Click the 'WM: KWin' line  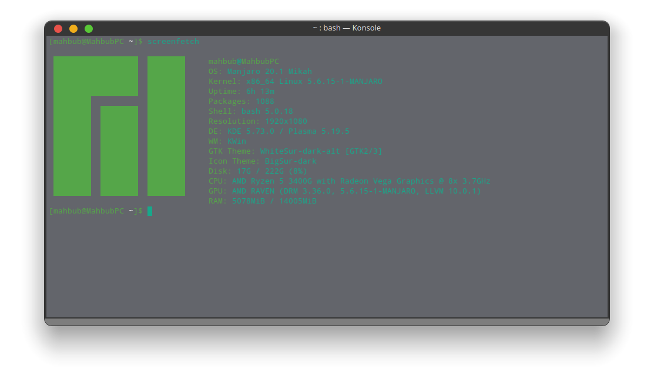point(227,141)
